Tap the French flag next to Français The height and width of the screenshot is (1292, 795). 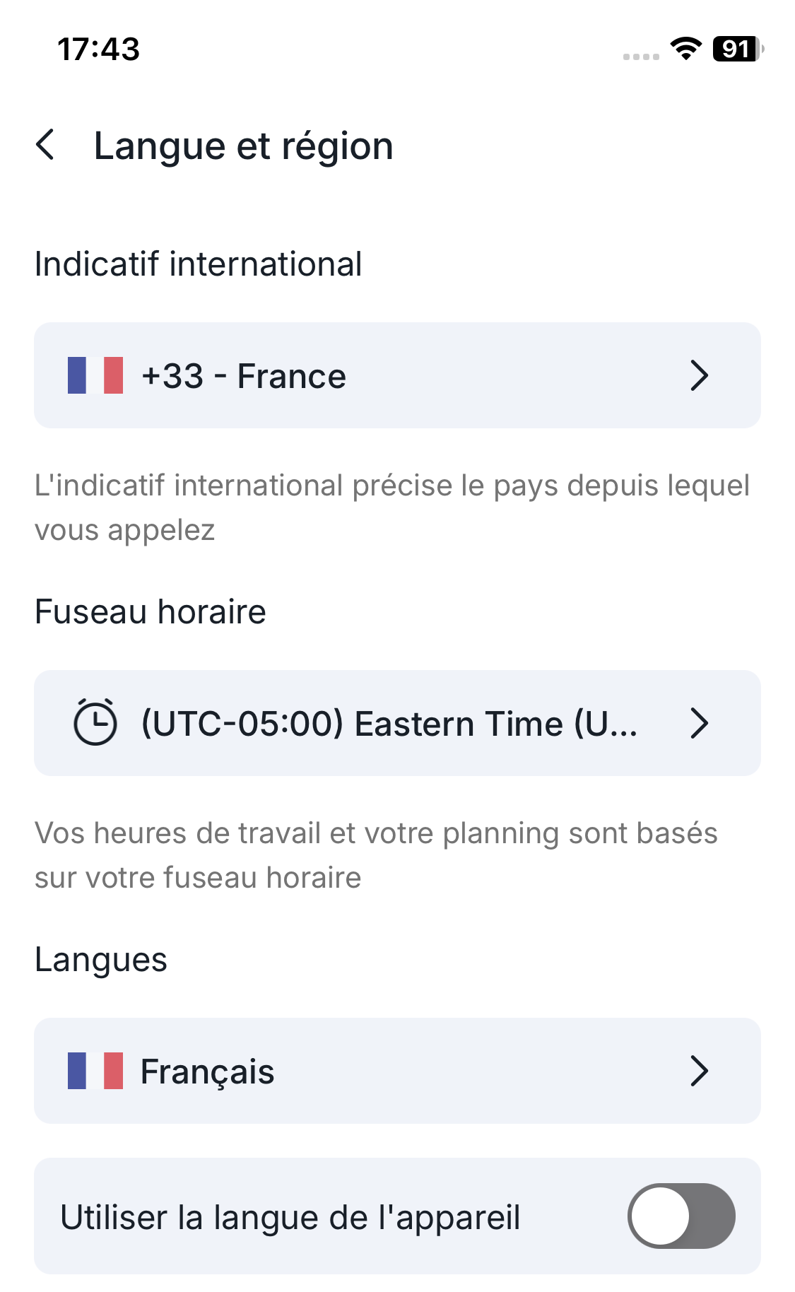click(x=95, y=1071)
